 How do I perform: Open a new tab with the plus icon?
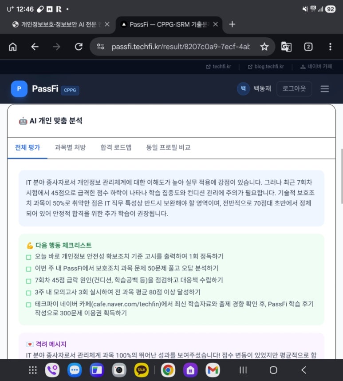pos(232,24)
